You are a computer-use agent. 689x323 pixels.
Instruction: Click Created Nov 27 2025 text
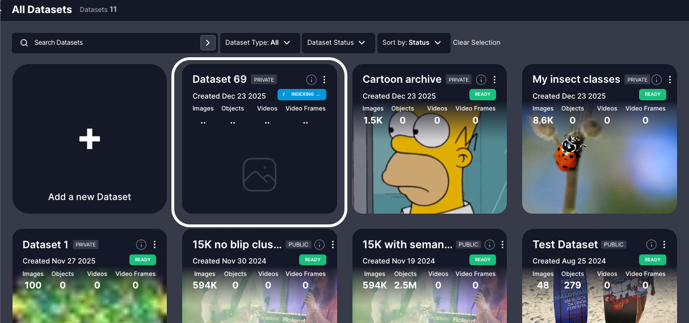click(59, 261)
